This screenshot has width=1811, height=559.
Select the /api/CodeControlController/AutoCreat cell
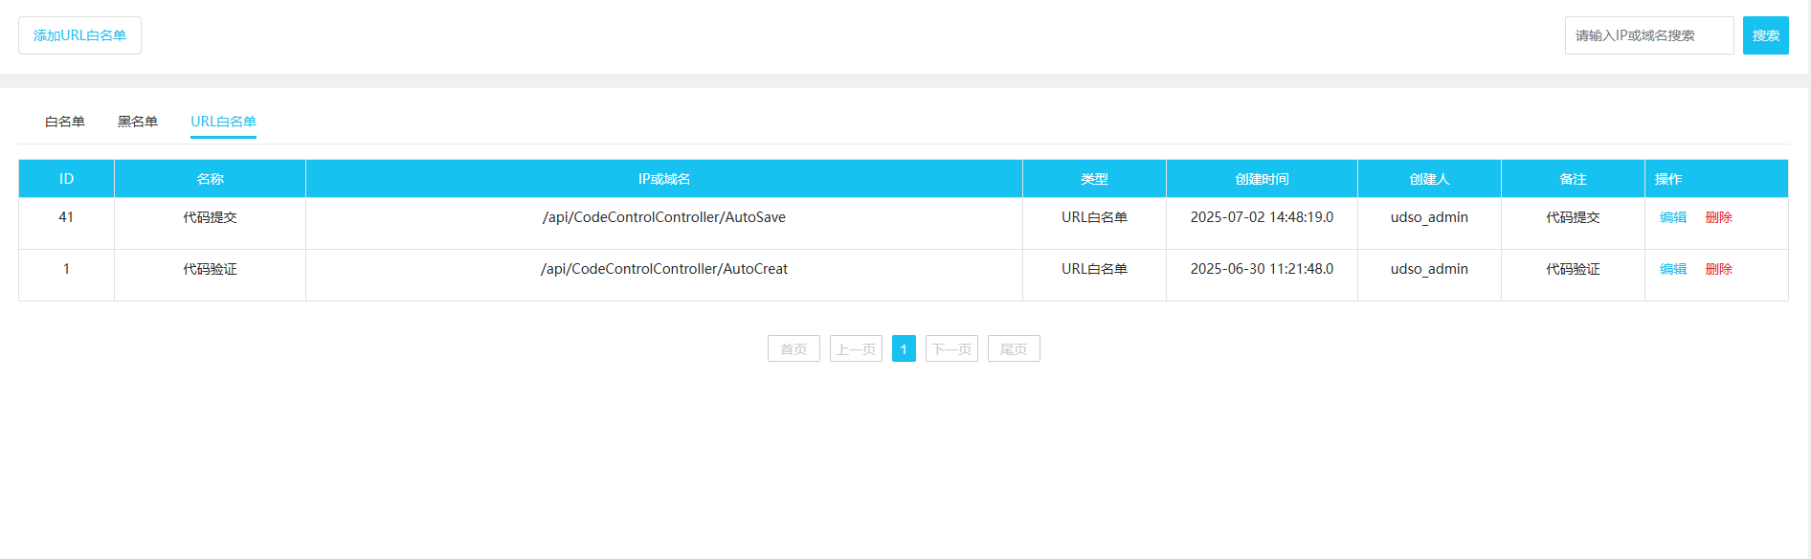click(663, 269)
